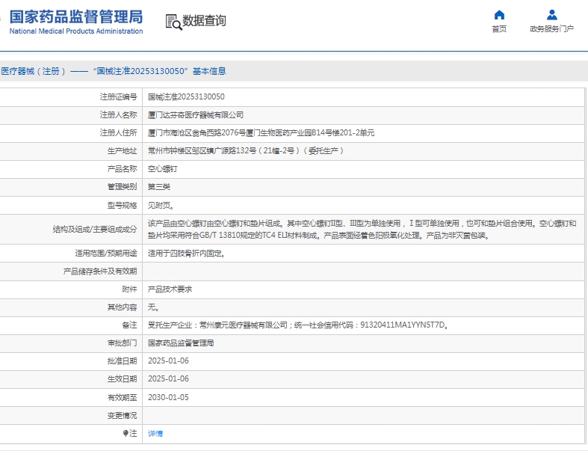The image size is (588, 451).
Task: Select the address starting 厦门市海沧区
Action: coord(261,132)
